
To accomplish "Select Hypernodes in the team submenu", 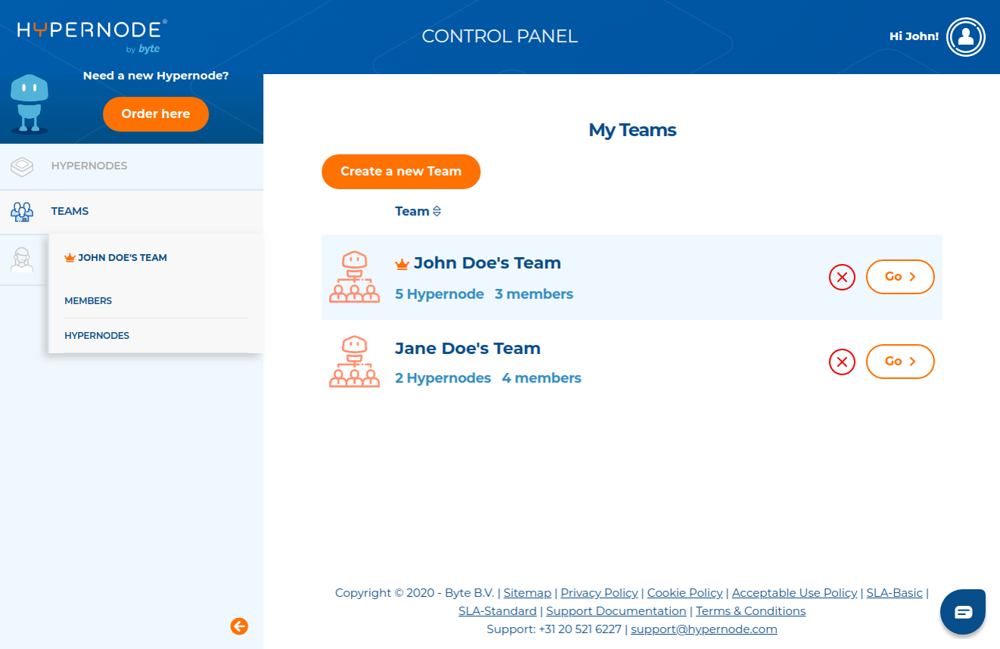I will [97, 336].
